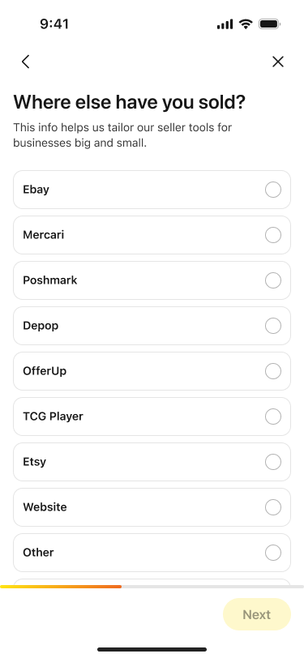Click the orange progress bar
Screen dimensions: 304x658
(61, 587)
